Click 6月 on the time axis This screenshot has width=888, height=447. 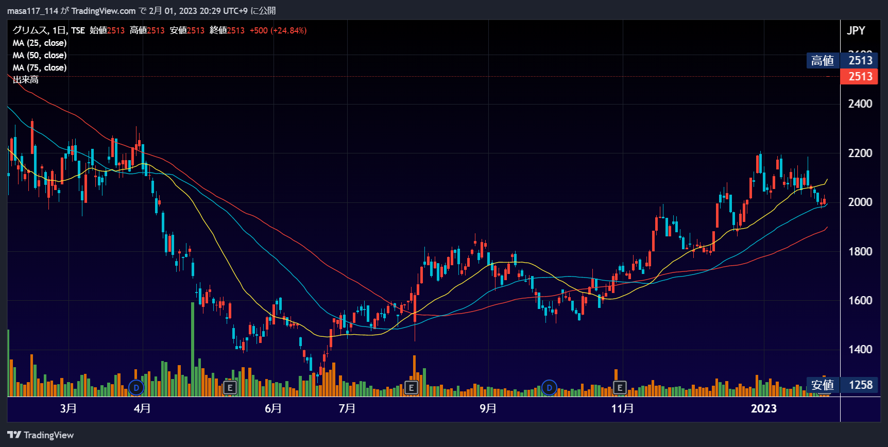pos(273,408)
